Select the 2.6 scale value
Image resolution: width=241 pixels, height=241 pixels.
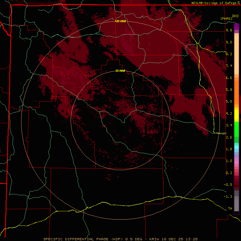pyautogui.click(x=229, y=137)
